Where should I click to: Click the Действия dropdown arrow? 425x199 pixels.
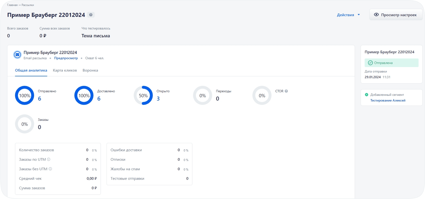pyautogui.click(x=359, y=15)
